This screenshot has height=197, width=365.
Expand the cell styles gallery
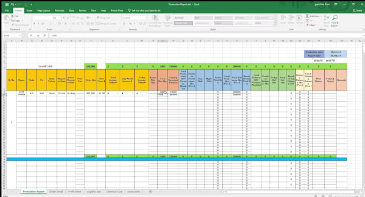click(x=276, y=24)
